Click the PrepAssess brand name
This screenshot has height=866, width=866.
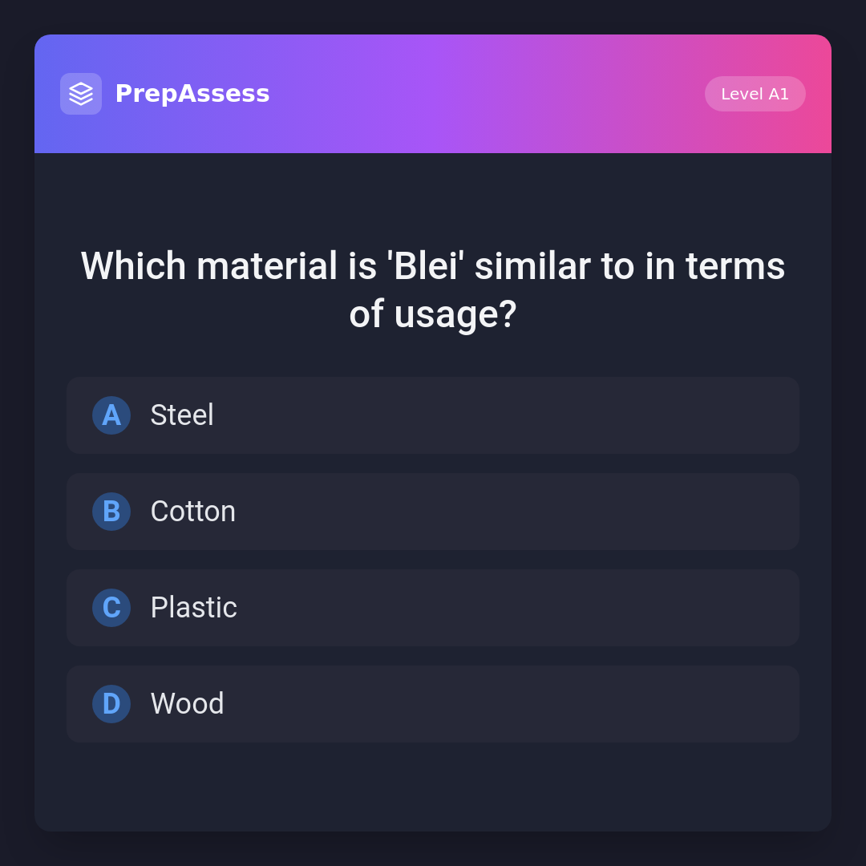pos(192,94)
